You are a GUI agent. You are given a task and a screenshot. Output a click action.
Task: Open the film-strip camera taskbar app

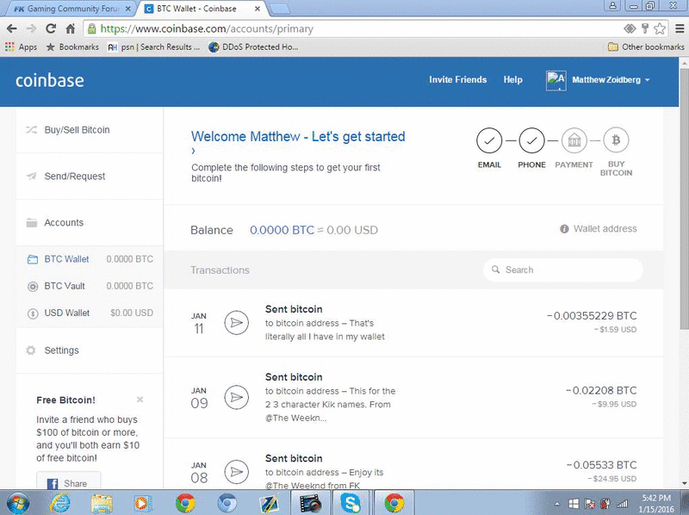tap(310, 503)
